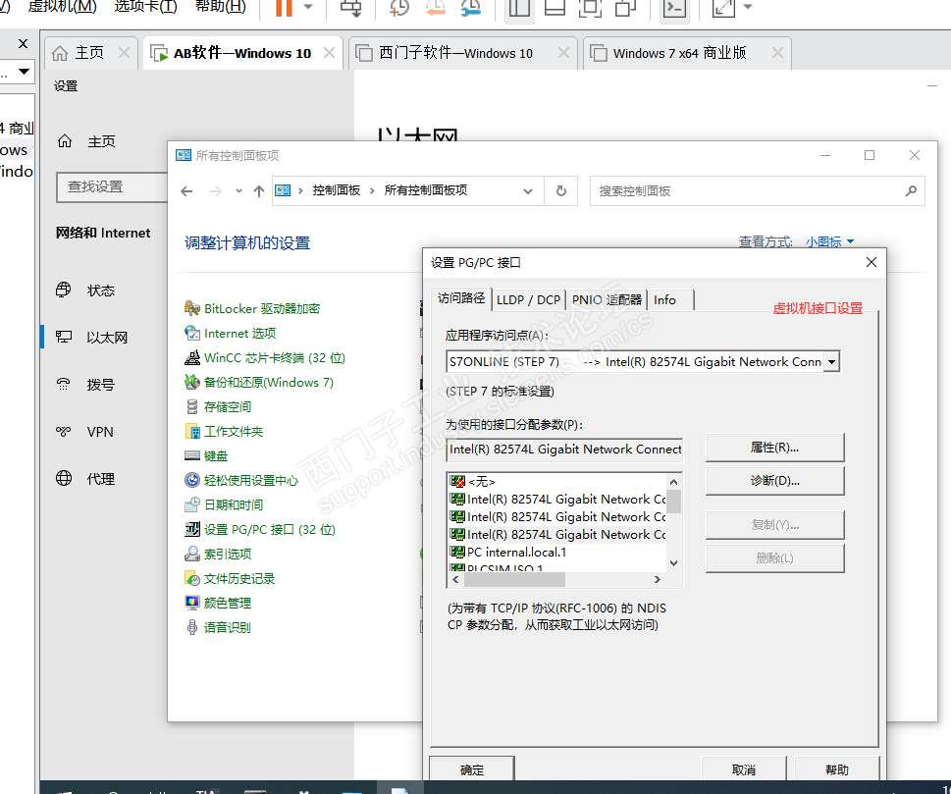Click the interface parameter text field
The image size is (951, 794).
[x=564, y=450]
